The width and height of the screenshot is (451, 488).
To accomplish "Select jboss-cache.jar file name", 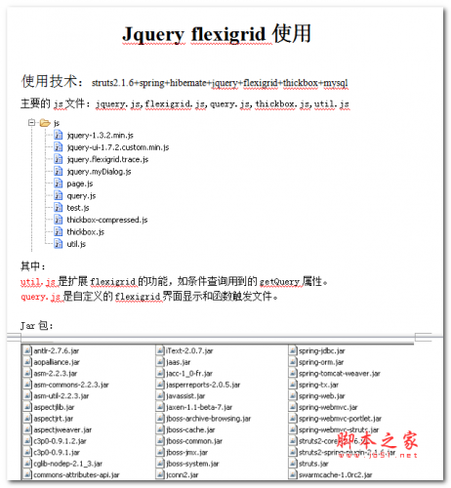I will coord(190,429).
